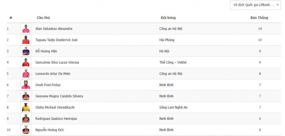
Task: Click Goncalves Silva Lucas Vinicius's avatar
Action: click(26, 62)
